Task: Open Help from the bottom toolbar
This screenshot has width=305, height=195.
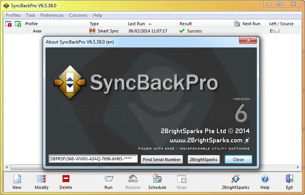Action: (x=265, y=179)
